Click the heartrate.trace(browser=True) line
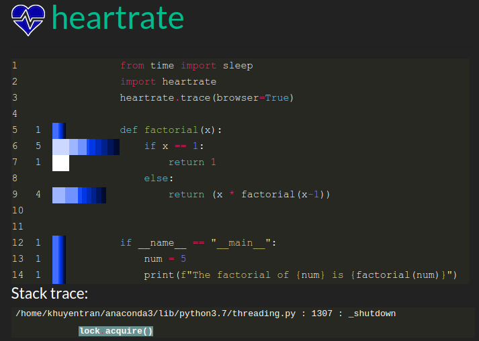 pyautogui.click(x=207, y=98)
